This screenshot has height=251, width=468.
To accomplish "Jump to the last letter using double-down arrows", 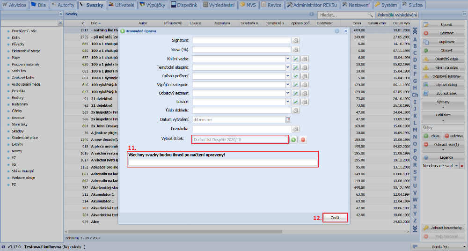I will pos(414,229).
